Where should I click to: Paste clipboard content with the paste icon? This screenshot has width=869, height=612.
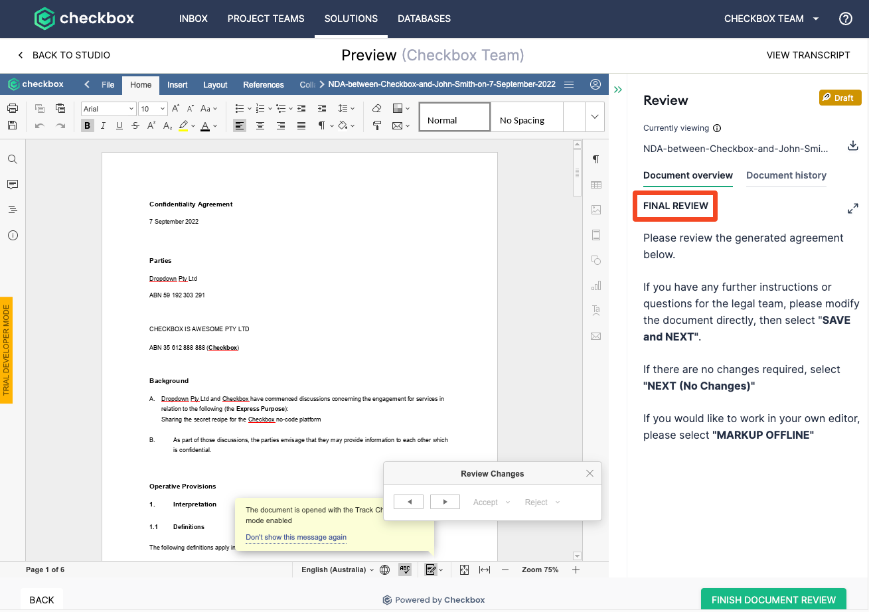[60, 108]
